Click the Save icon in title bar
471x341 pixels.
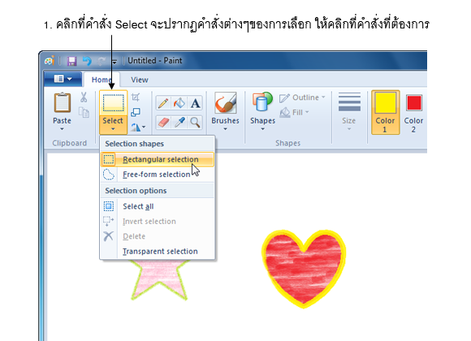click(71, 61)
